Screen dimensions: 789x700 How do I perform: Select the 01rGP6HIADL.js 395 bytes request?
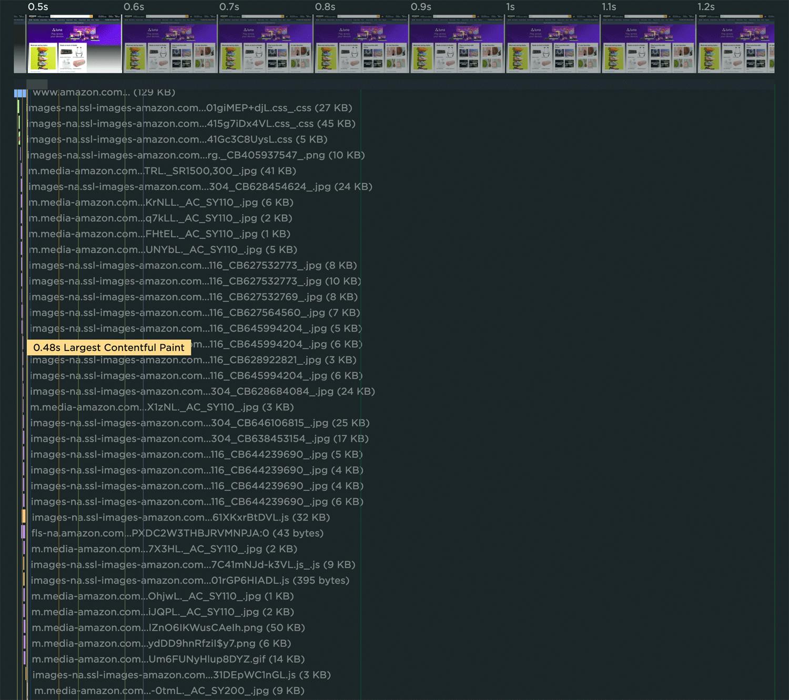click(x=190, y=581)
